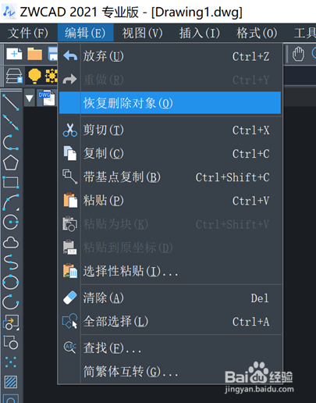Screen dimensions: 316x403
Task: Select the Ellipse tool
Action: tap(11, 282)
